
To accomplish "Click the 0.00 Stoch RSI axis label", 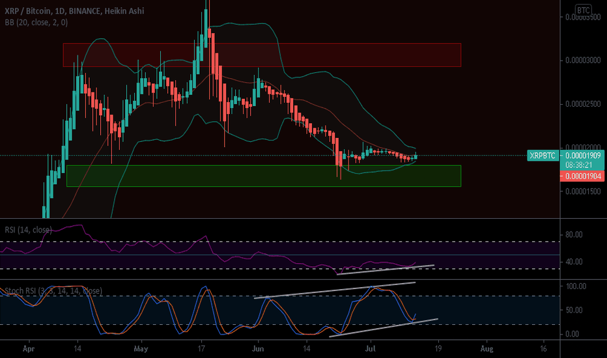I will tap(572, 334).
